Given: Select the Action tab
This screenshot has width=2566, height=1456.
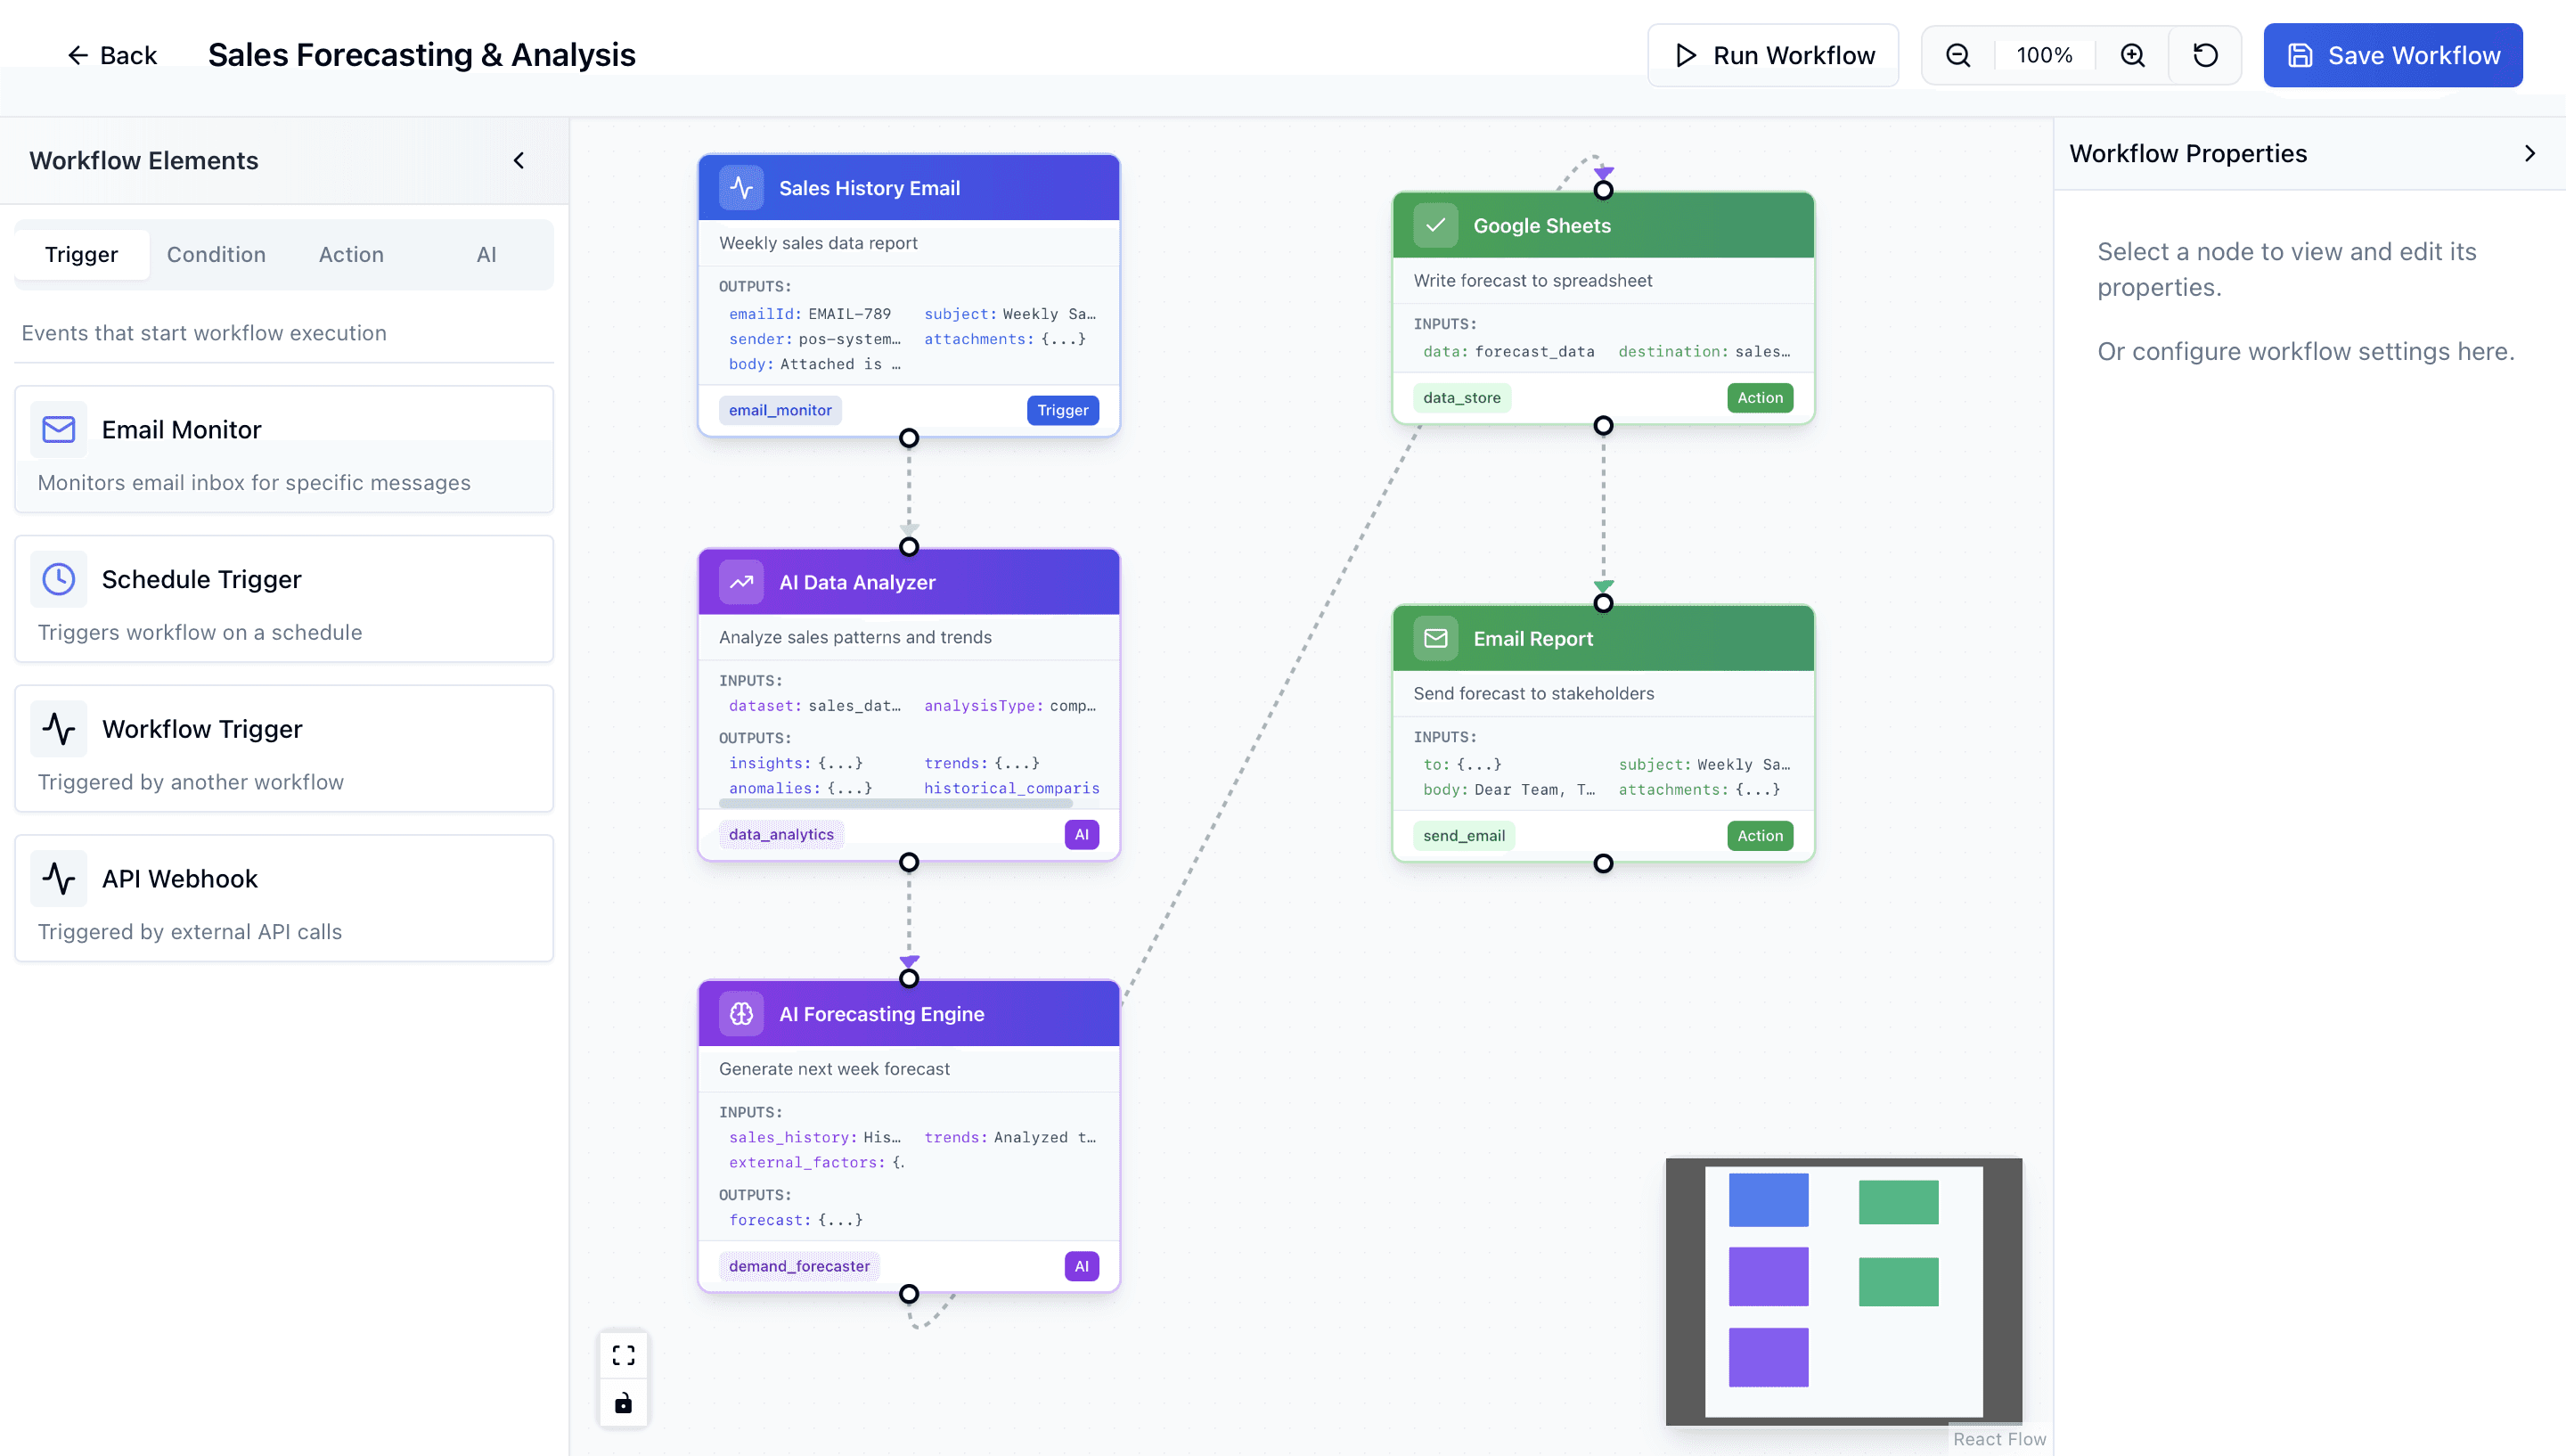Looking at the screenshot, I should (351, 254).
